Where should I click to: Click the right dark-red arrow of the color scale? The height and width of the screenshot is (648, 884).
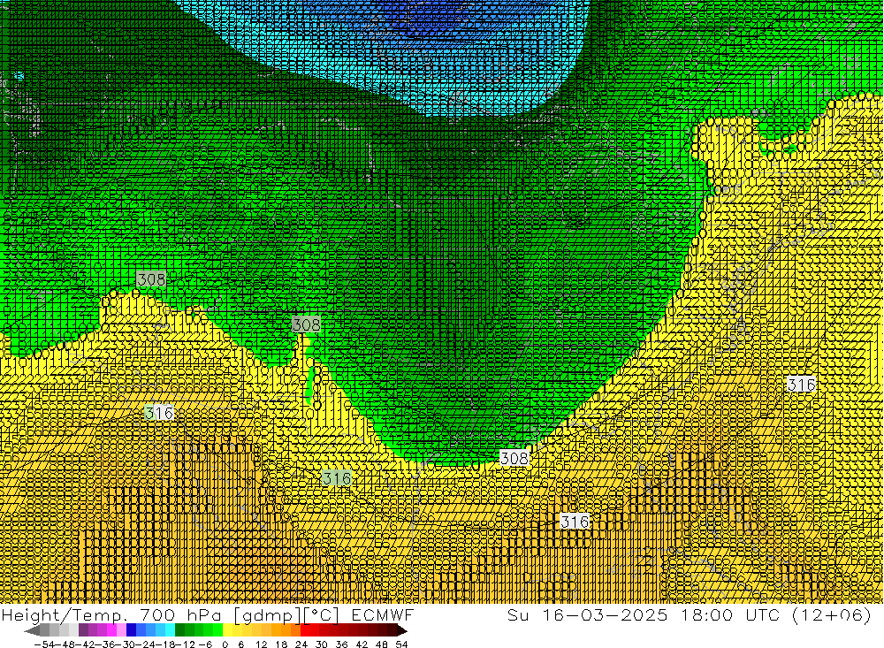(x=402, y=630)
